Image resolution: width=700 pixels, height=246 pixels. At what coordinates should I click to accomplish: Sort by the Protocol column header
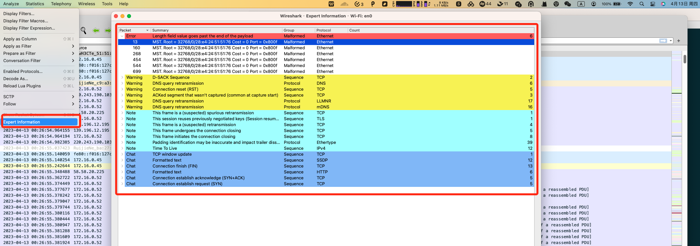[x=331, y=30]
